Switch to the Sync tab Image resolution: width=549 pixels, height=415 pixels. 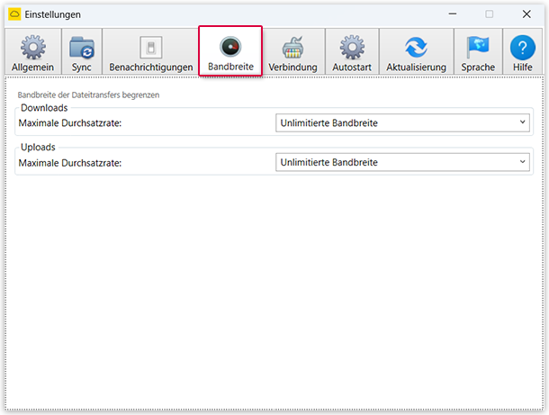[82, 52]
